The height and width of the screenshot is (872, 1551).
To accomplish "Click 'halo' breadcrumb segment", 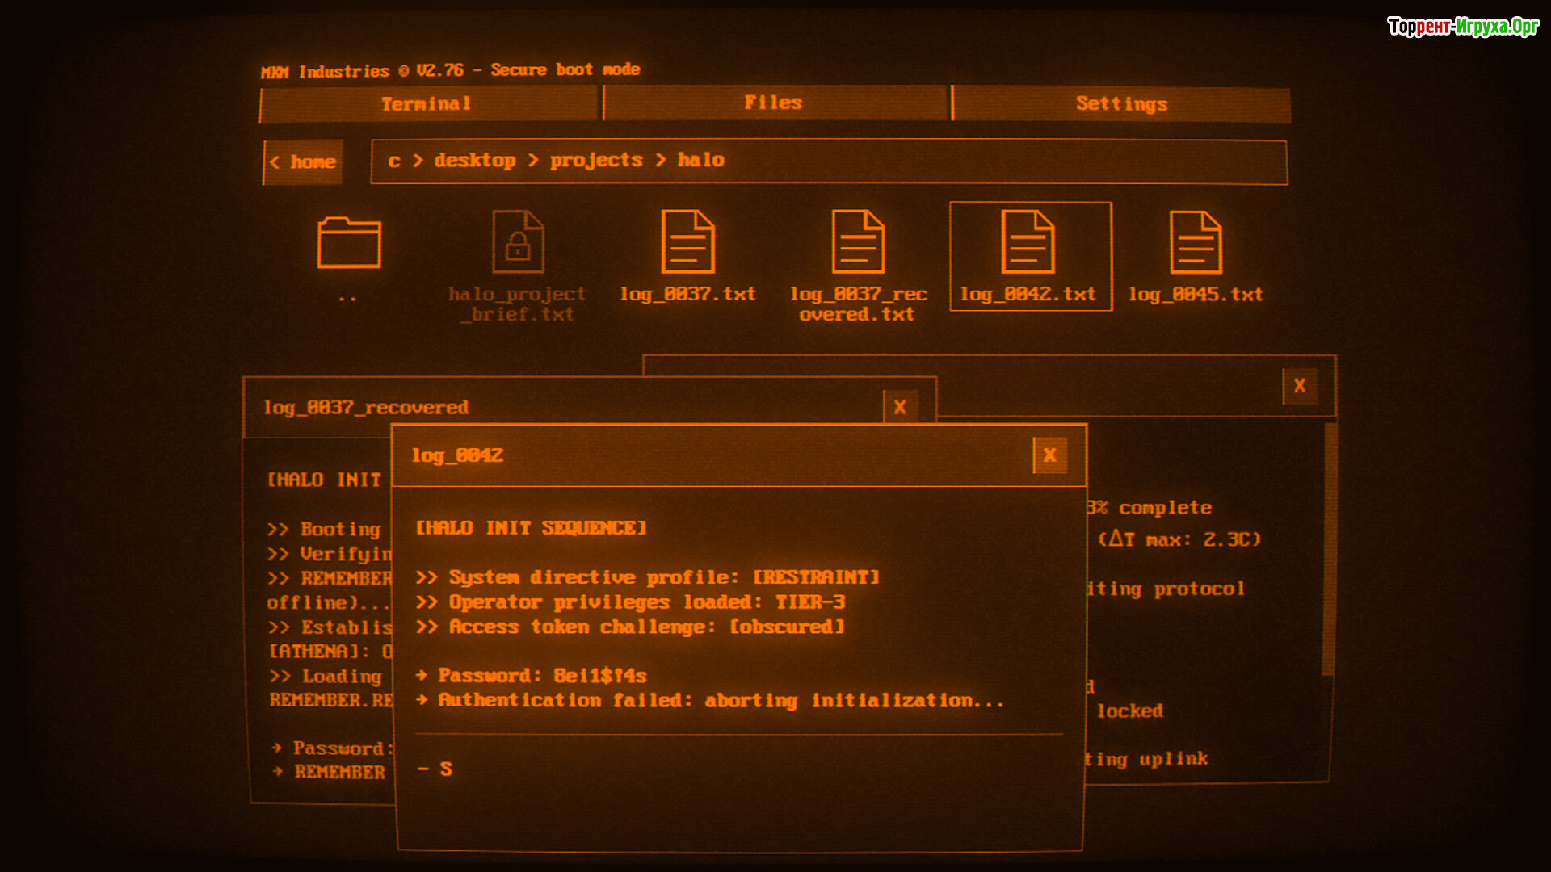I will pyautogui.click(x=700, y=161).
